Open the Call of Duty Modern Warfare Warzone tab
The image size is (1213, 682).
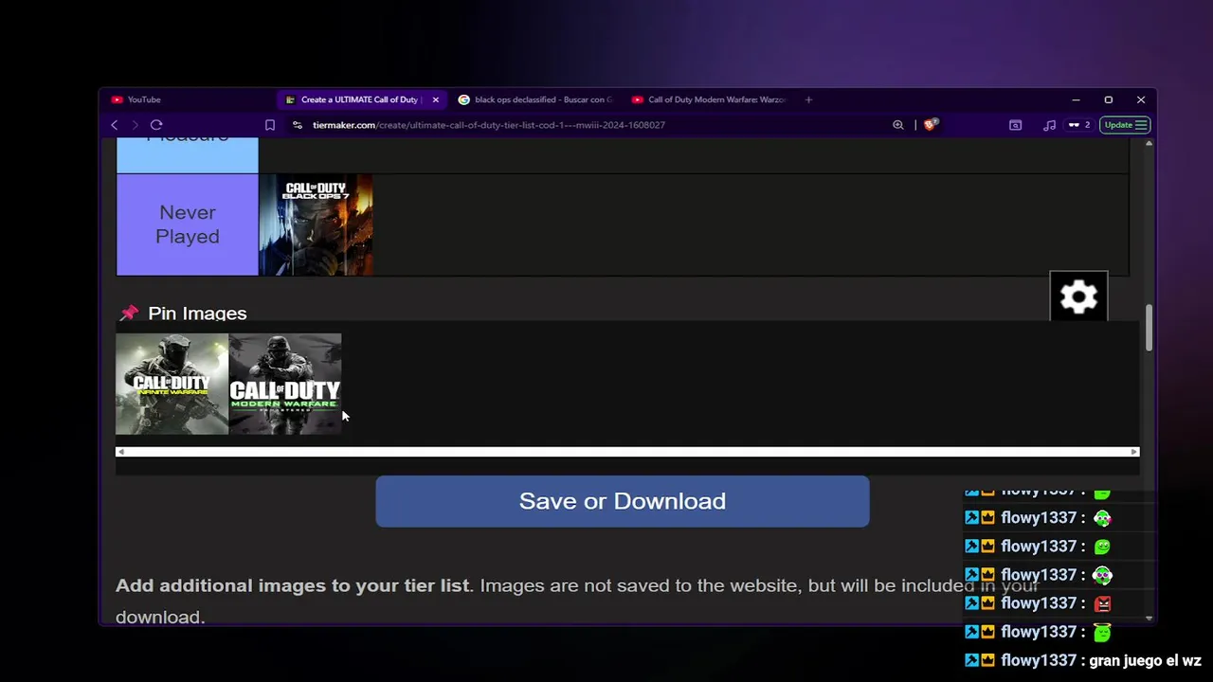[709, 99]
